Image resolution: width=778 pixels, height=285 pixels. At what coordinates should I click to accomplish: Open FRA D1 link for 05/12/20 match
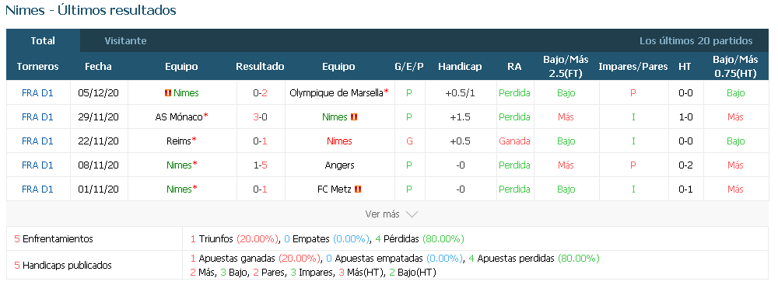pos(37,93)
